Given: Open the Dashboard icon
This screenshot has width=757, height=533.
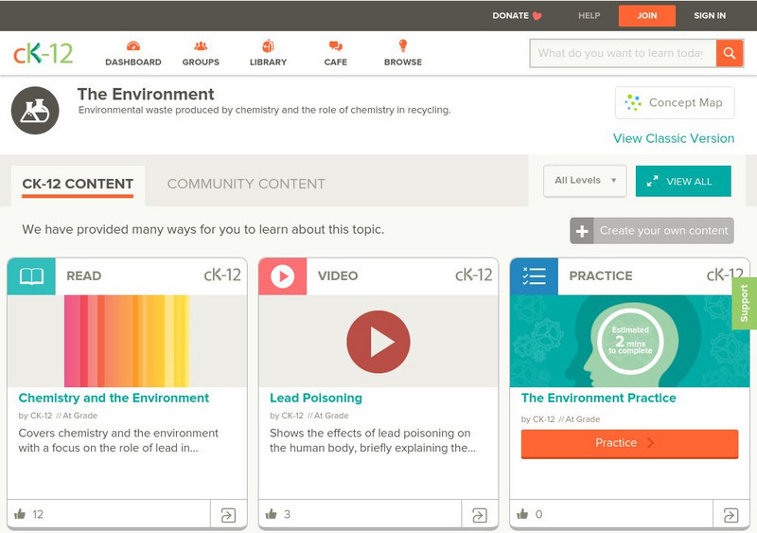Looking at the screenshot, I should tap(133, 46).
